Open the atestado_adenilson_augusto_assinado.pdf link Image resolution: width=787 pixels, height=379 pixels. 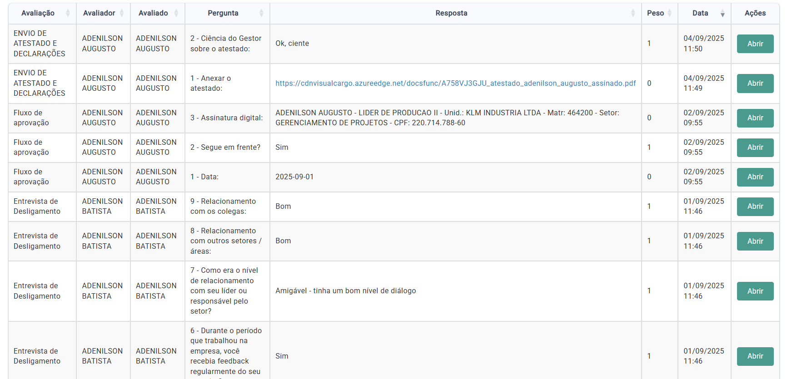click(x=455, y=84)
